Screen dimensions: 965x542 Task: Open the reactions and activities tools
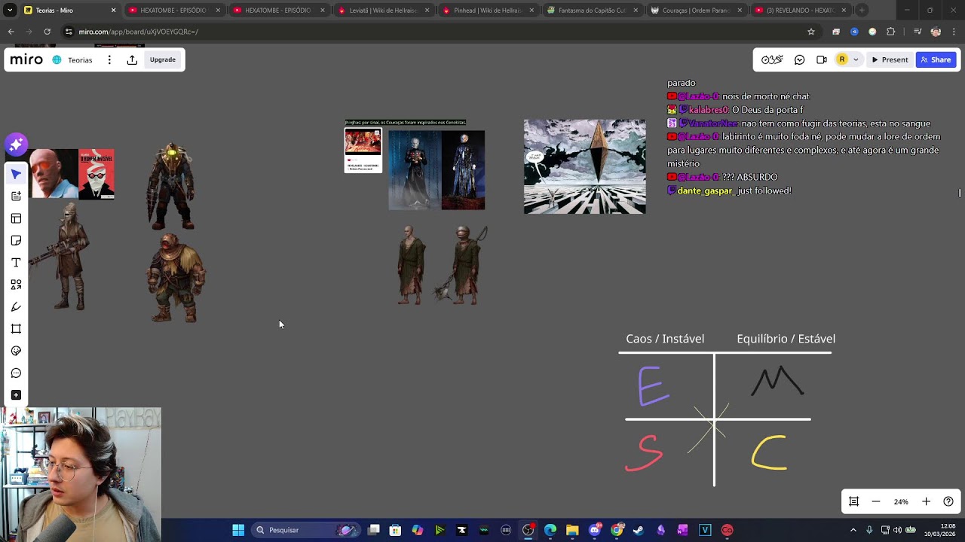pos(772,59)
